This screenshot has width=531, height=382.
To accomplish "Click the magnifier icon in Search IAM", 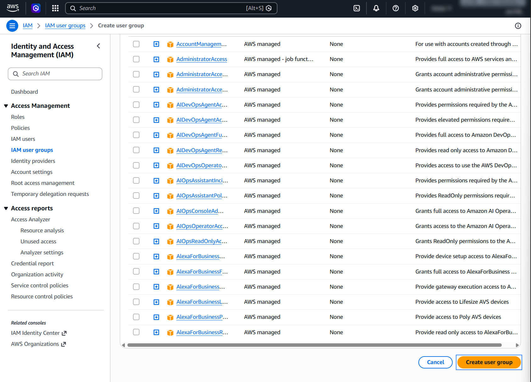I will (16, 74).
